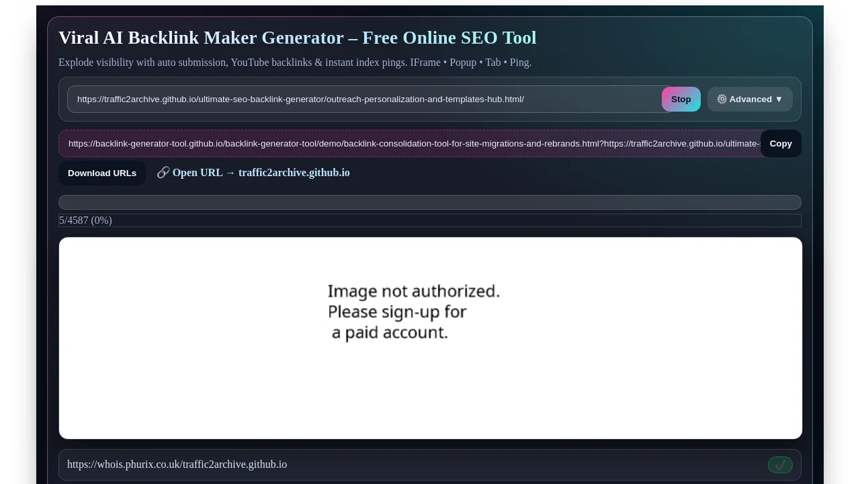Expand the Advanced options dropdown
Screen dimensions: 860x484
pos(750,99)
